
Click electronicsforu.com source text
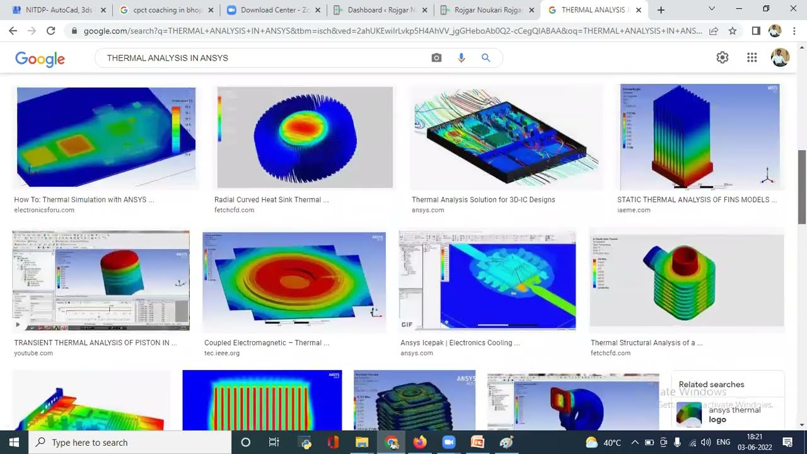44,210
